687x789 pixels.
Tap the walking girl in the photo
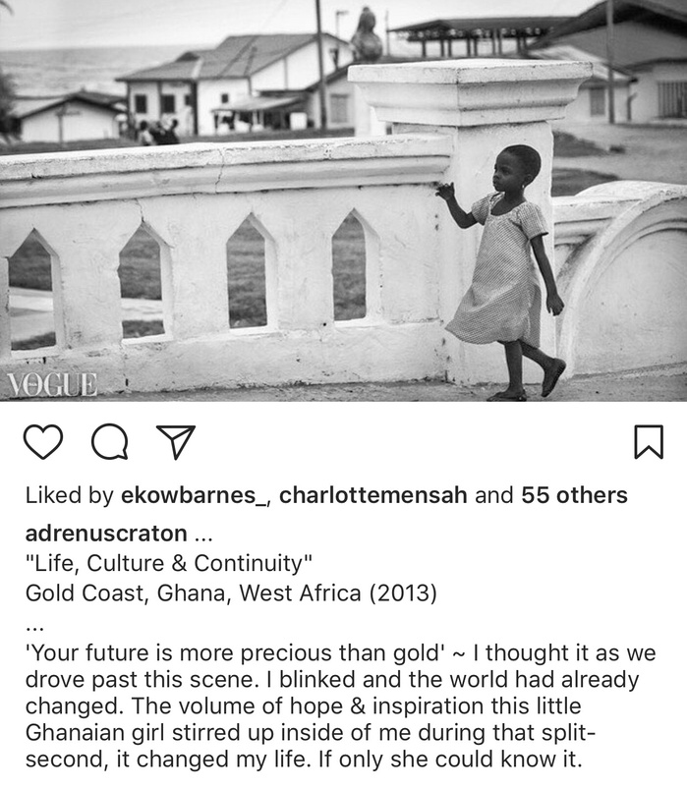click(504, 272)
